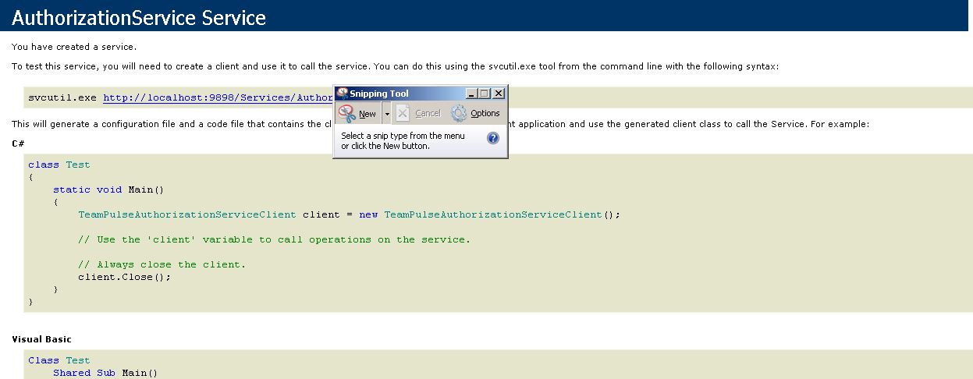Click the Visual Basic section heading

(x=41, y=339)
